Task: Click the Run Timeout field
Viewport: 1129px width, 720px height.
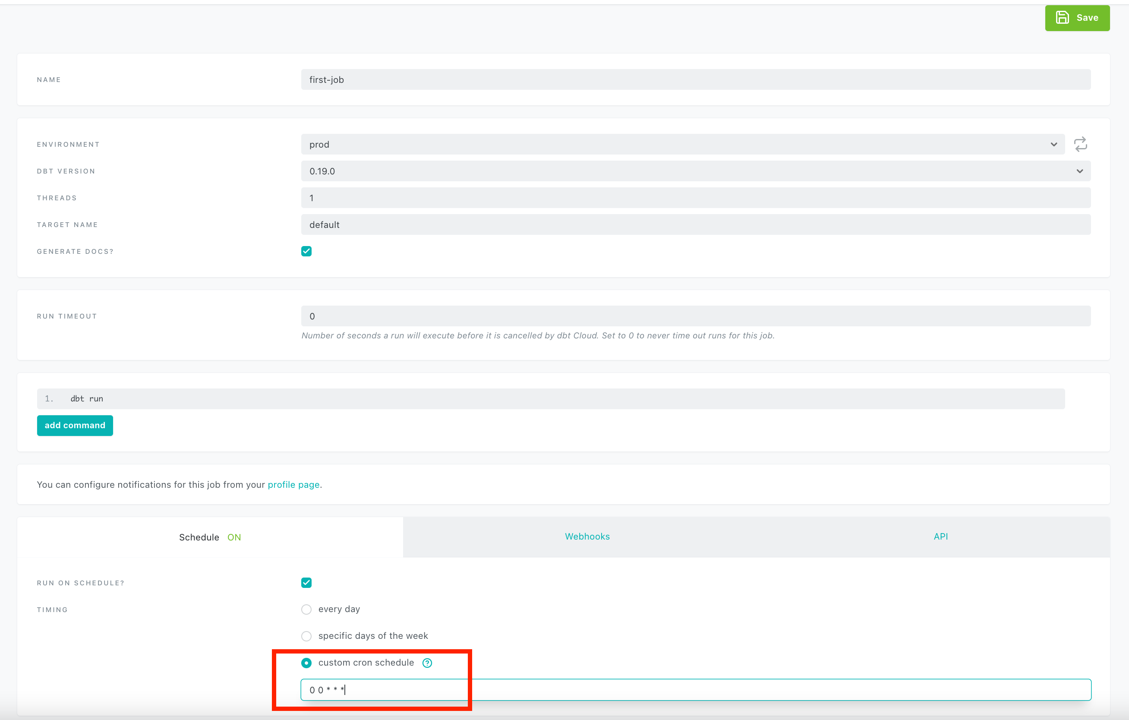Action: click(695, 316)
